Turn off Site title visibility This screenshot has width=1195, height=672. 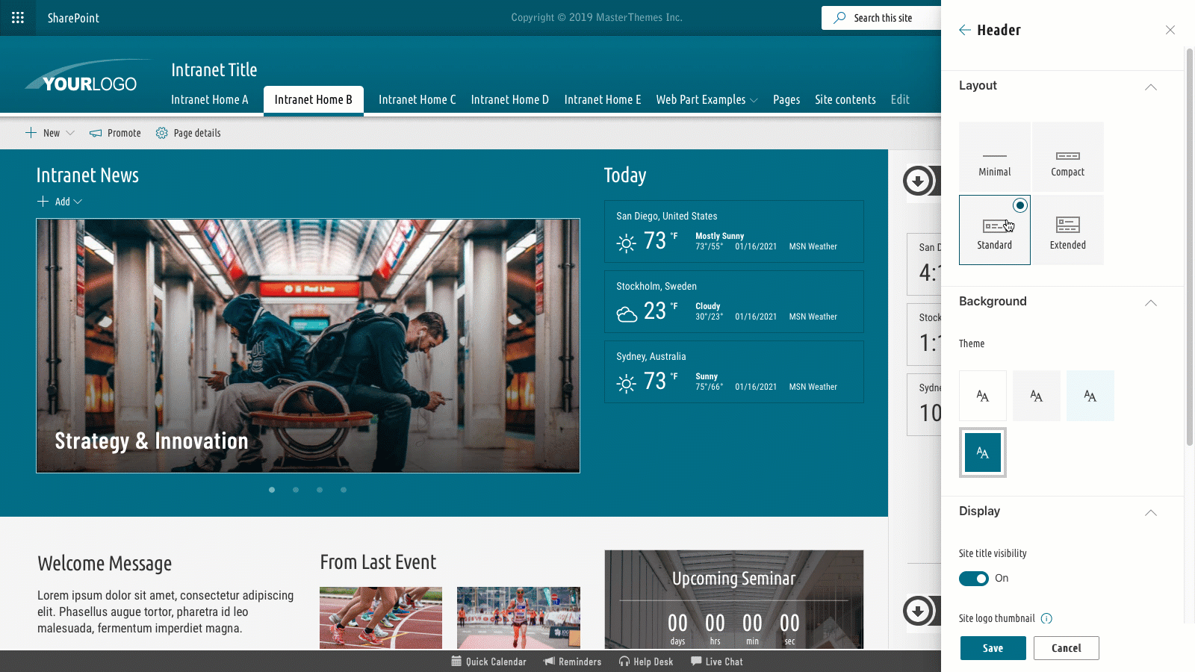[x=974, y=578]
